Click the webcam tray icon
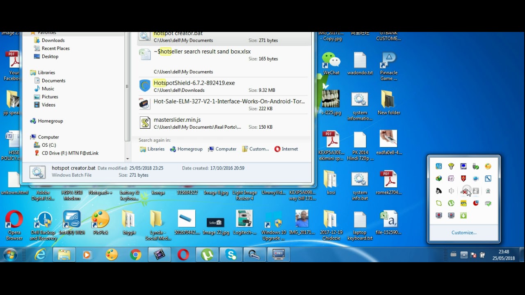525x295 pixels. [488, 191]
